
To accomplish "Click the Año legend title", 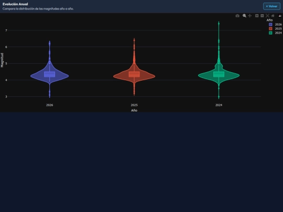I will coord(269,20).
